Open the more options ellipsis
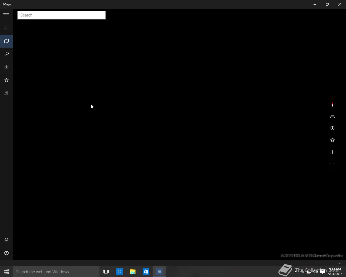Screen dimensions: 346x277 click(x=340, y=263)
